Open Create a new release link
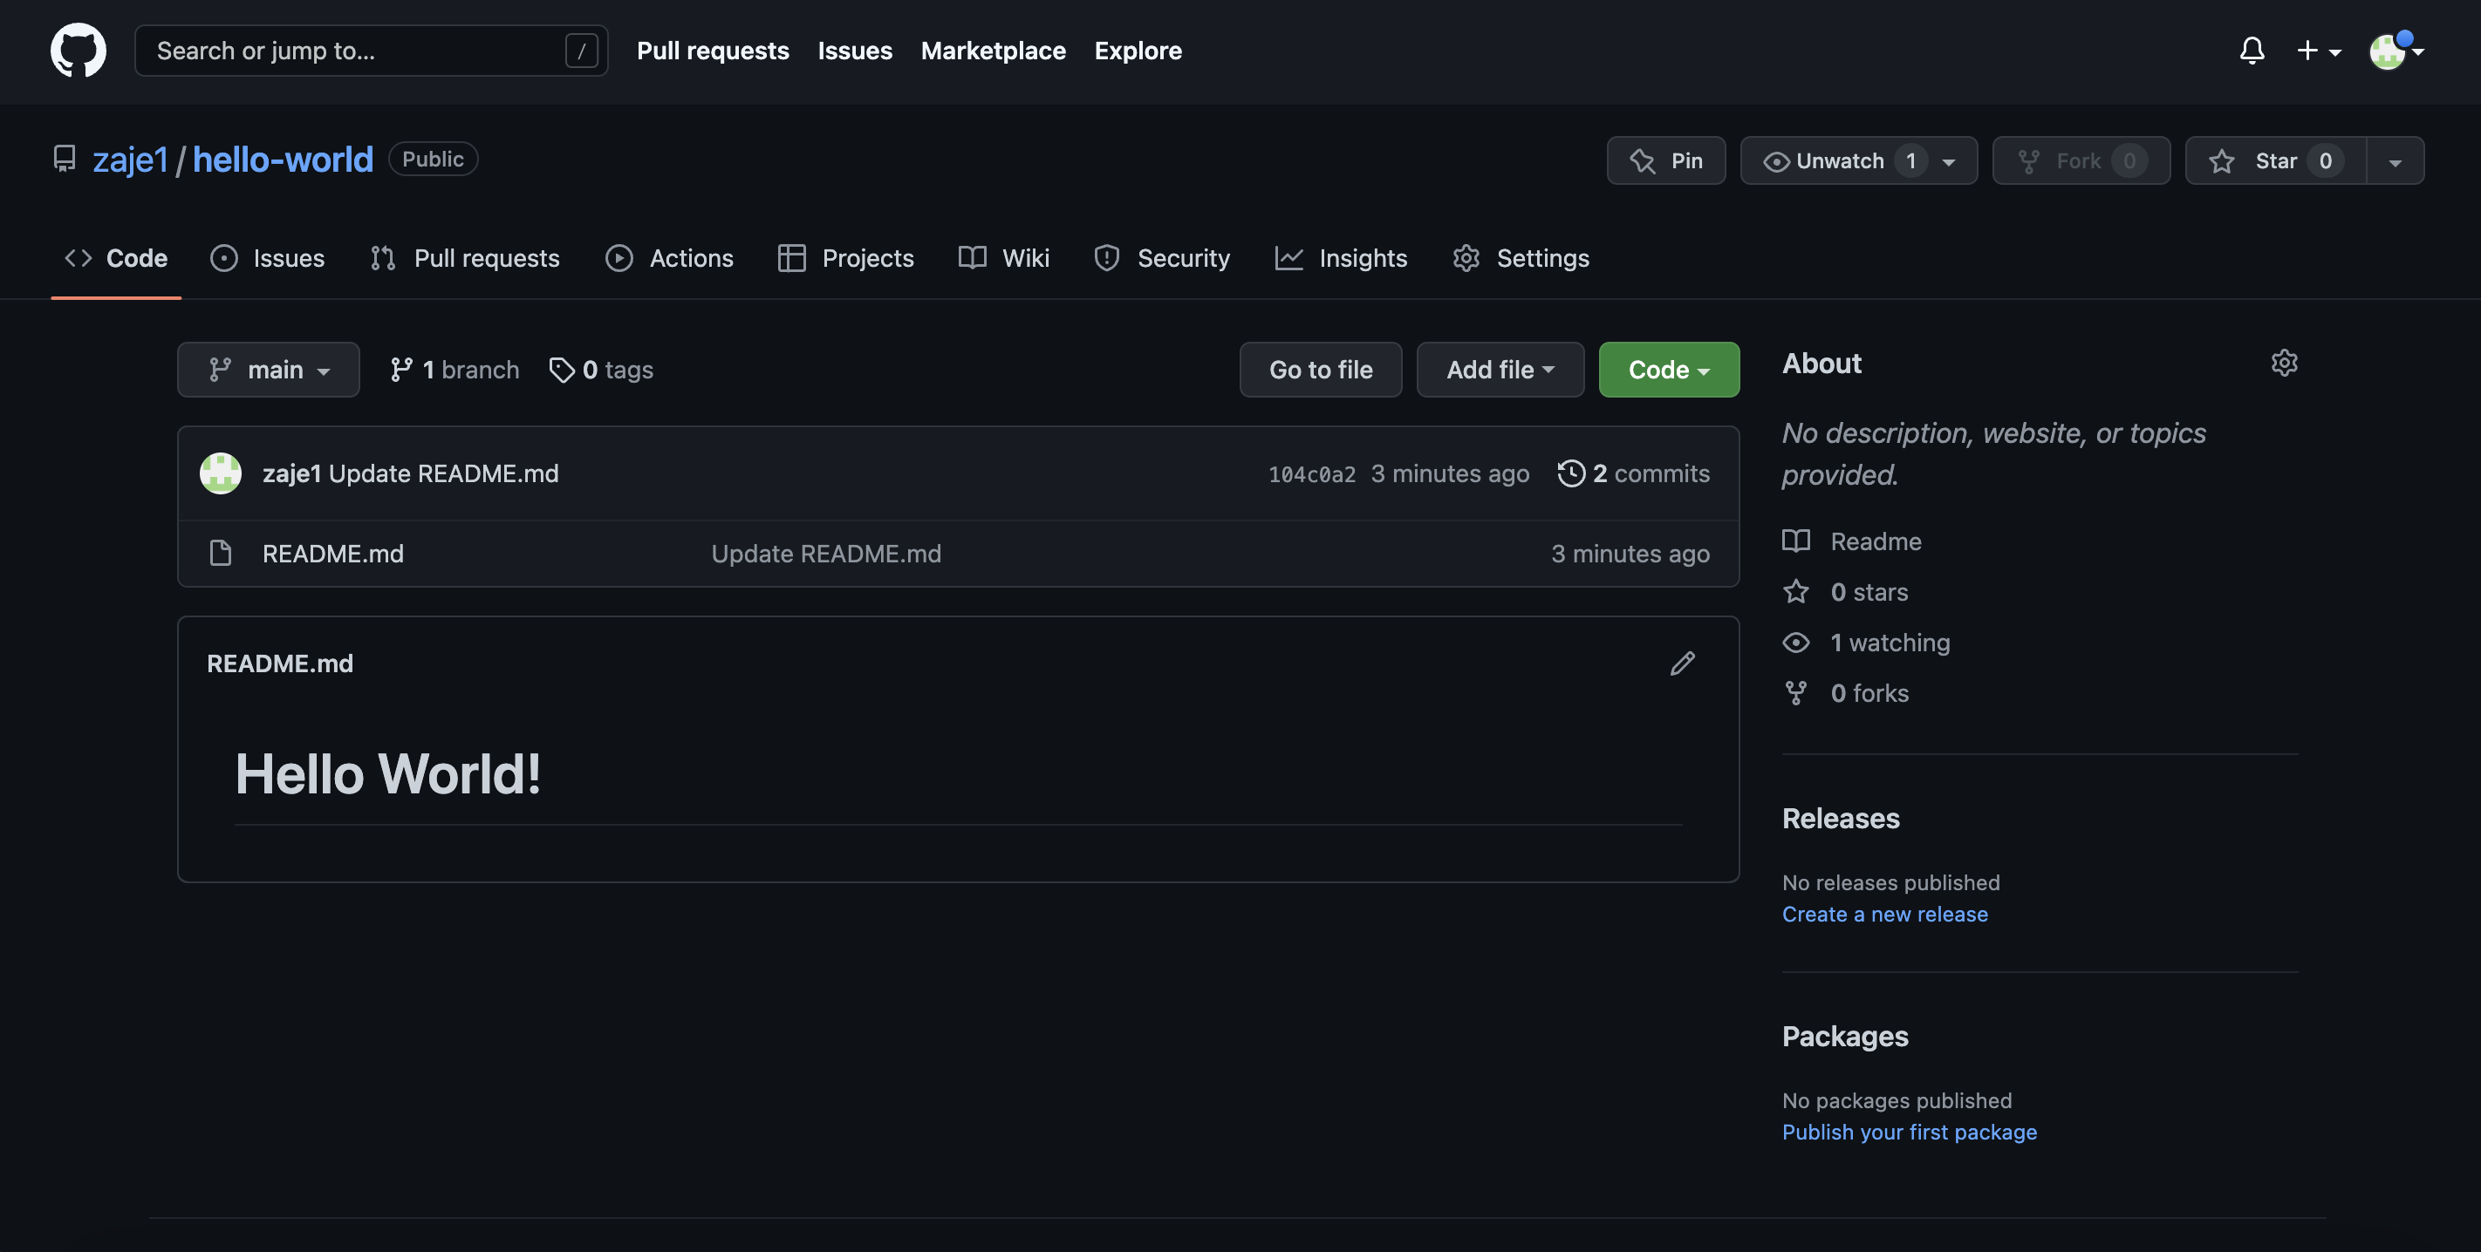2481x1252 pixels. click(1885, 913)
